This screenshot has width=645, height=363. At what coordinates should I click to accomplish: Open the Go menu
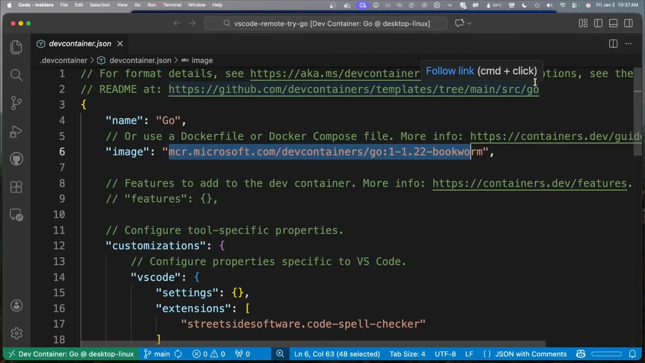[x=137, y=5]
